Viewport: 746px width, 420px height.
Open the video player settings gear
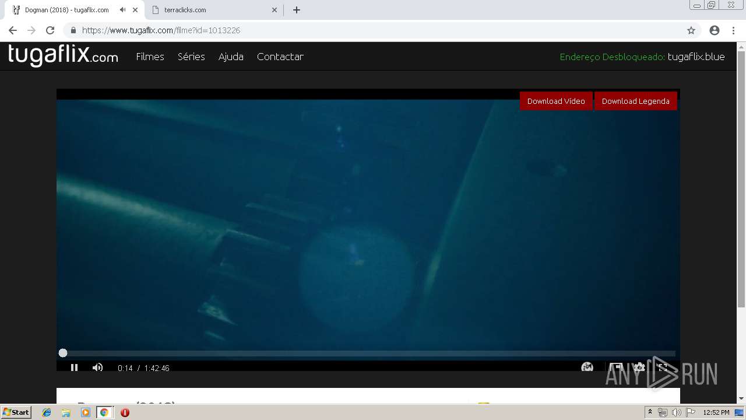pos(639,367)
